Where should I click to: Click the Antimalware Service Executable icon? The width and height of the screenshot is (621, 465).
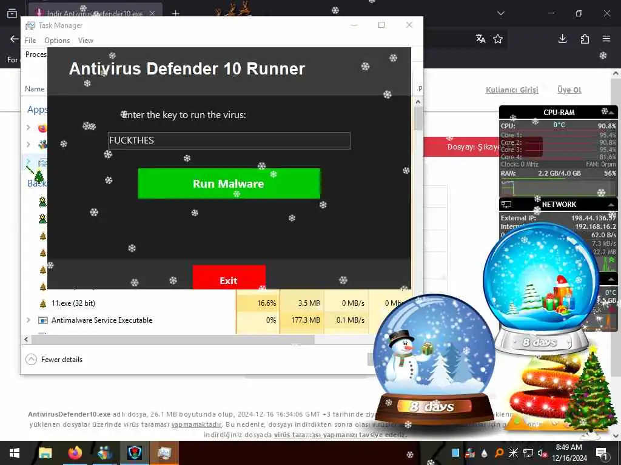[43, 320]
